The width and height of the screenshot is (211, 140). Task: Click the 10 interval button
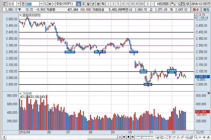(x=123, y=4)
